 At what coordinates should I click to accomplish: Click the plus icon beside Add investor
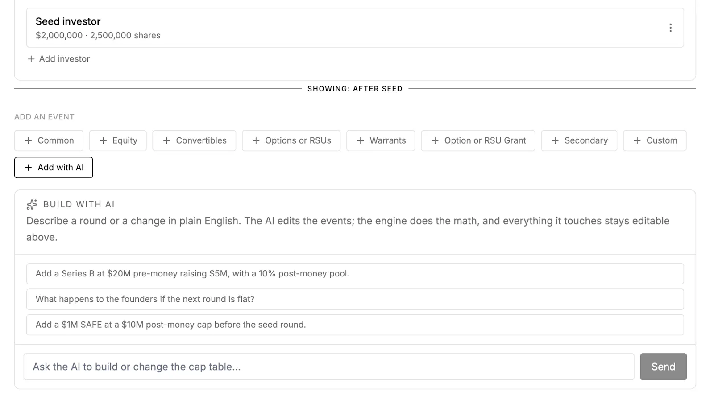(x=31, y=59)
